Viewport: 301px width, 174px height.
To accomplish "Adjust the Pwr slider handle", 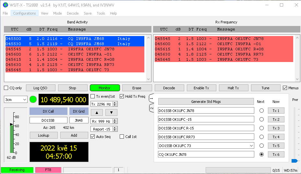I will point(294,161).
